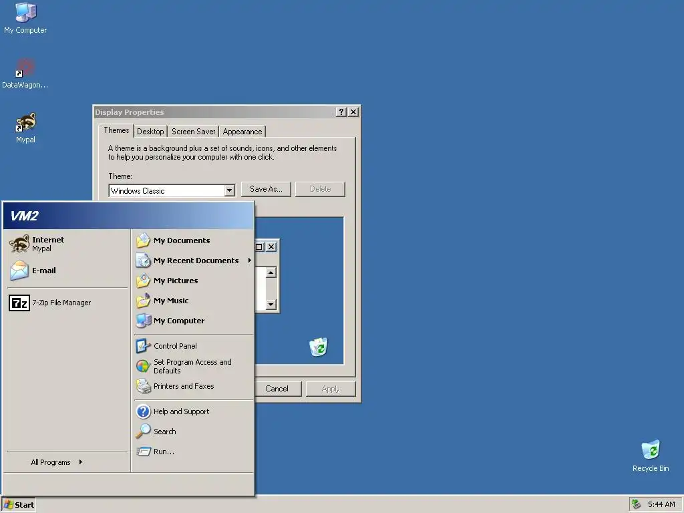This screenshot has height=513, width=684.
Task: Open the Run dialog
Action: click(194, 452)
